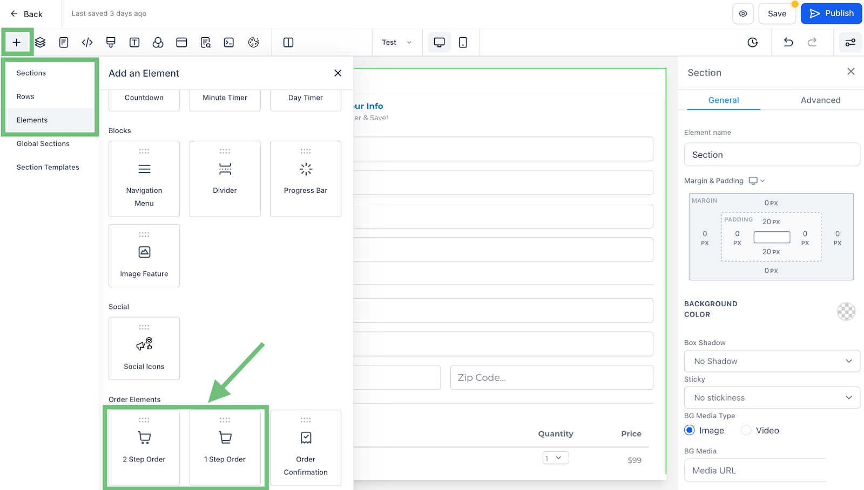Screen dimensions: 864x490
Task: Add the 1 Step Order element
Action: [225, 447]
